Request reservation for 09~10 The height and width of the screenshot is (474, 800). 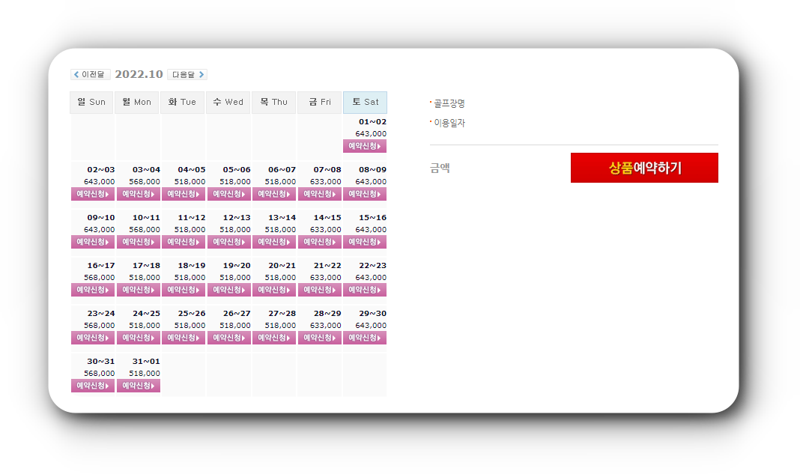(93, 242)
